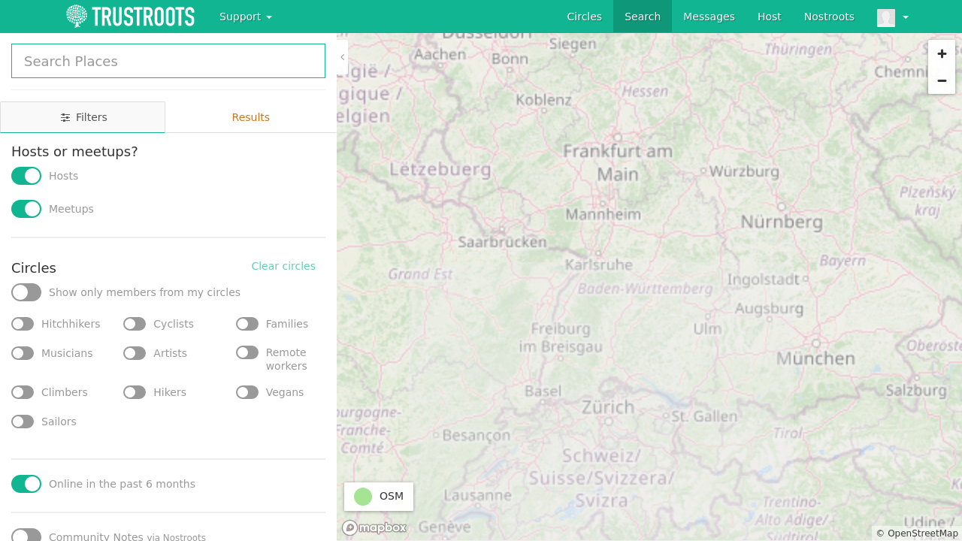Screen dimensions: 962x541
Task: Click the Circles section heading
Action: 34,268
